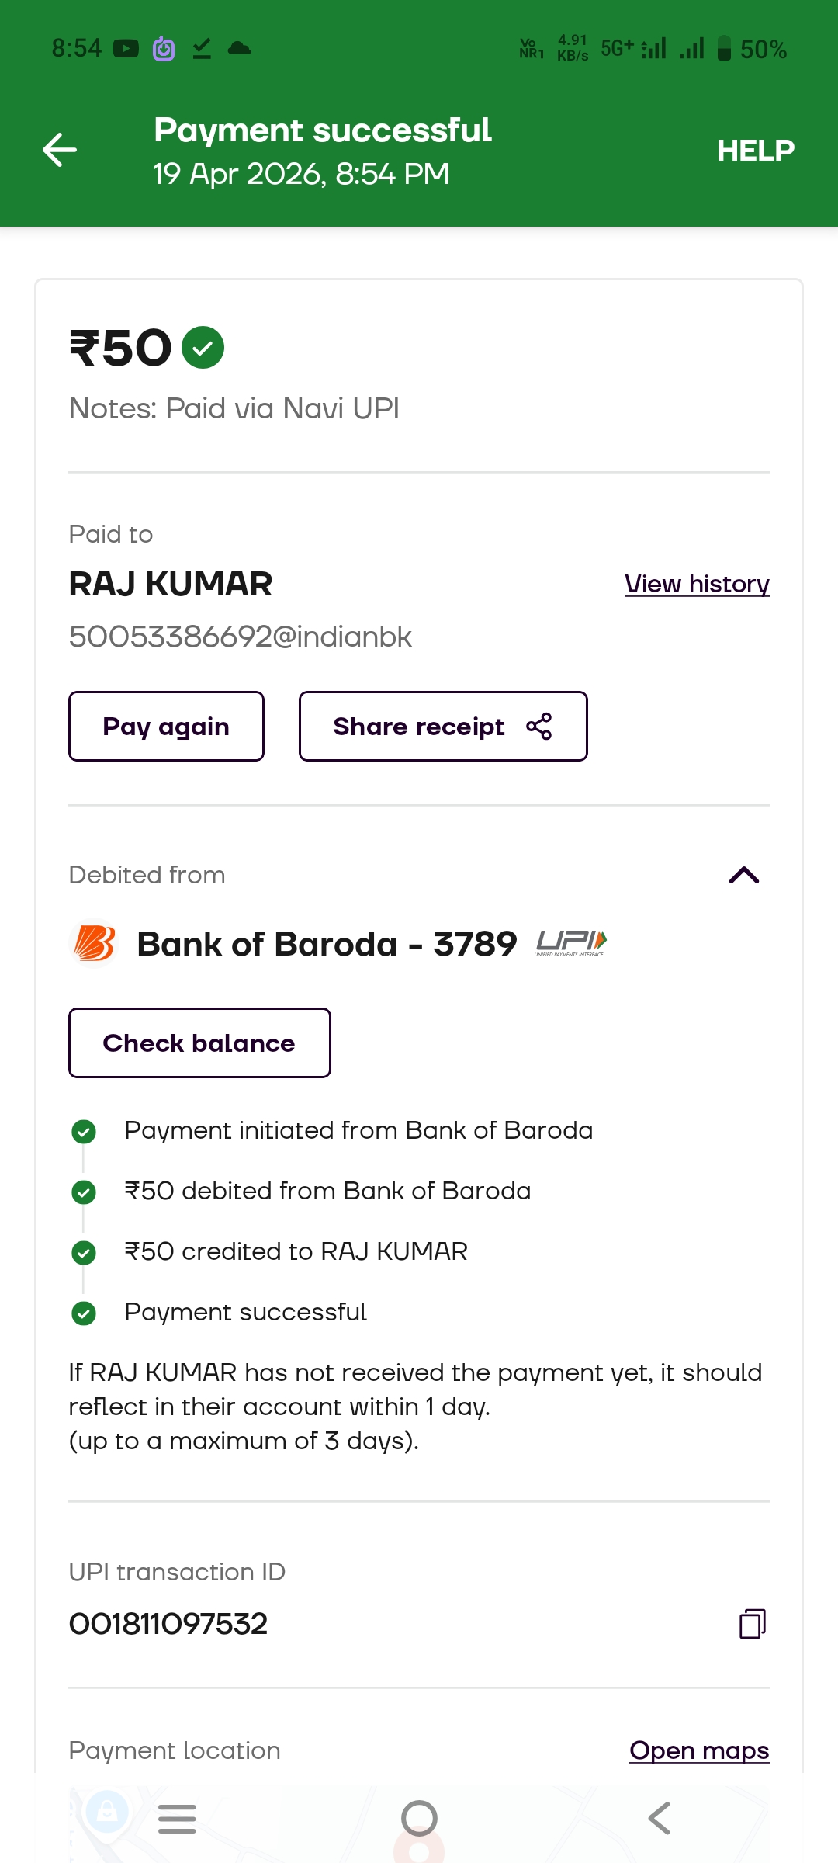Tap the green success checkmark beside ₹50
Viewport: 838px width, 1863px height.
click(x=203, y=347)
